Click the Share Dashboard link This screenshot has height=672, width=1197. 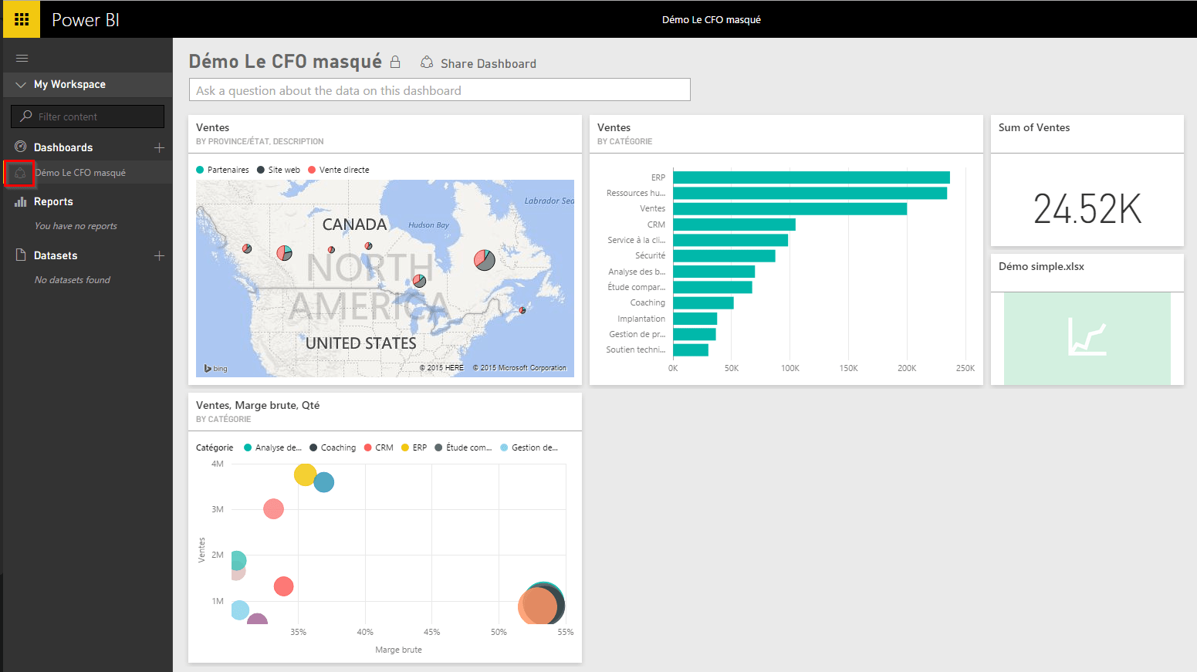[x=488, y=63]
